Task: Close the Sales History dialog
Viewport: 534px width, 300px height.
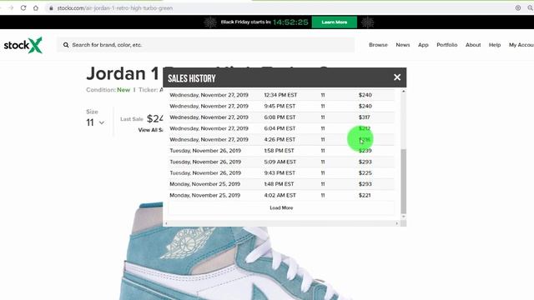Action: [x=397, y=77]
